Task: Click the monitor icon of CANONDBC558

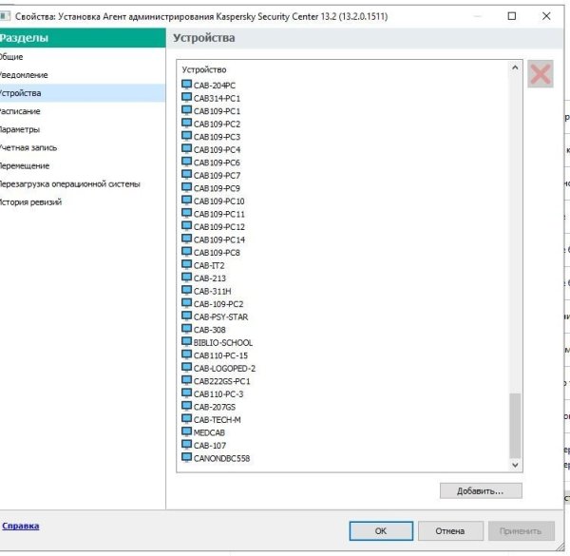Action: [x=186, y=458]
